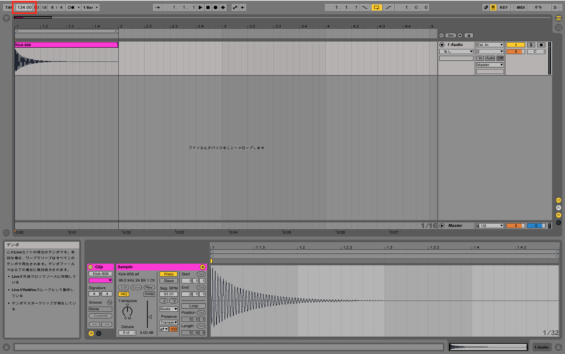
Task: Fold the 1 Audio track
Action: pos(442,45)
